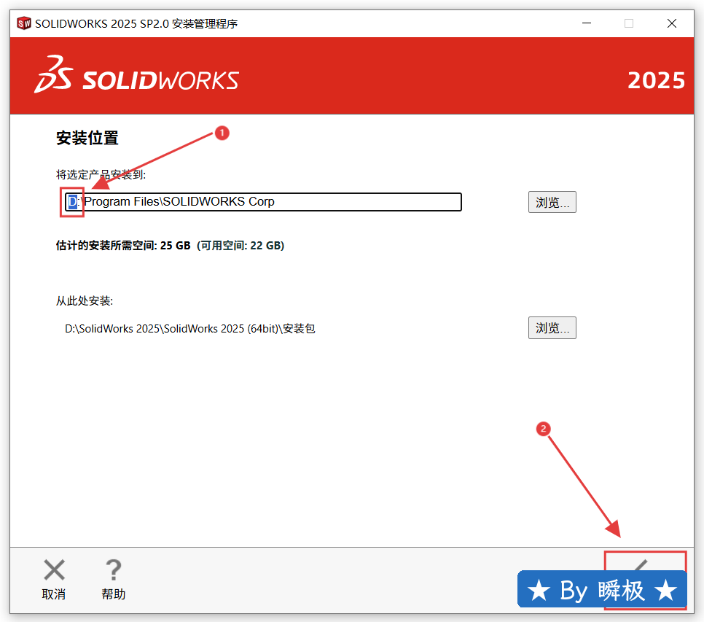Click the highlighted drive letter D in path

[x=72, y=202]
